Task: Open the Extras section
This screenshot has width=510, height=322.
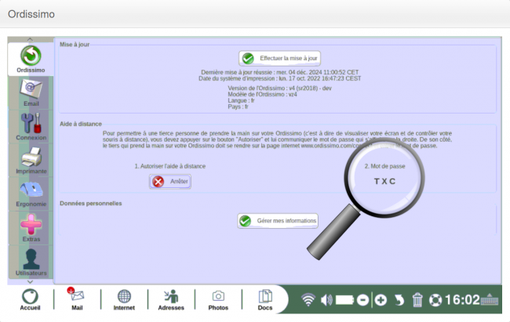Action: click(31, 228)
